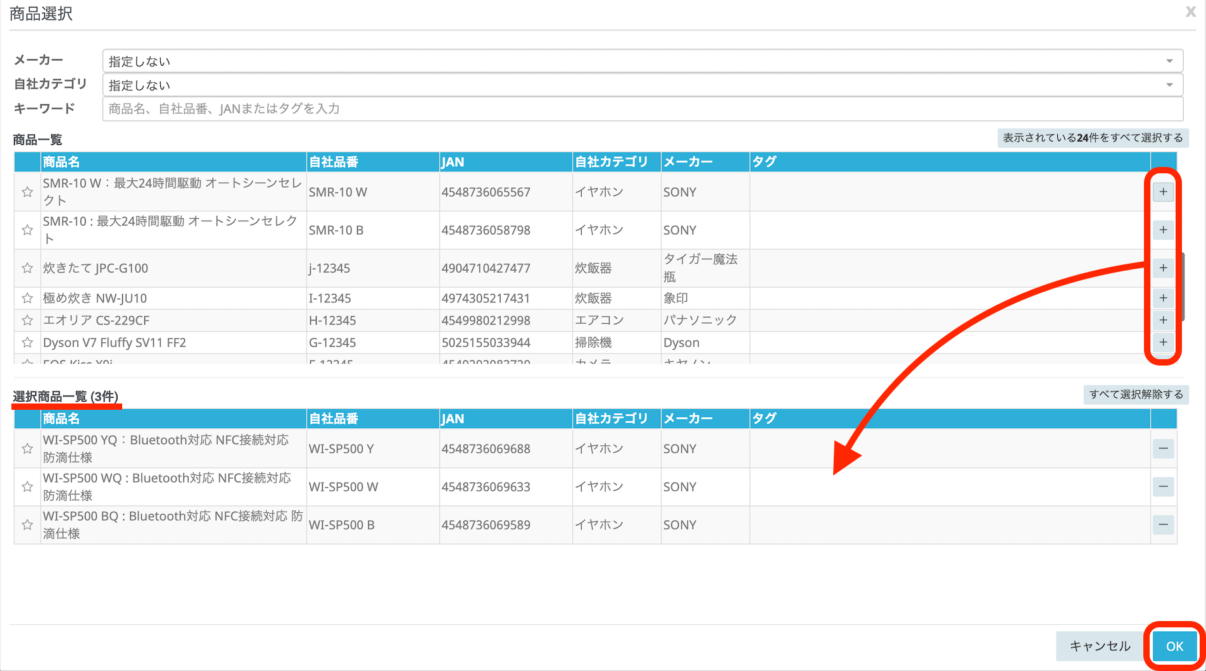Confirm selection with OK button
1206x671 pixels.
pos(1174,646)
